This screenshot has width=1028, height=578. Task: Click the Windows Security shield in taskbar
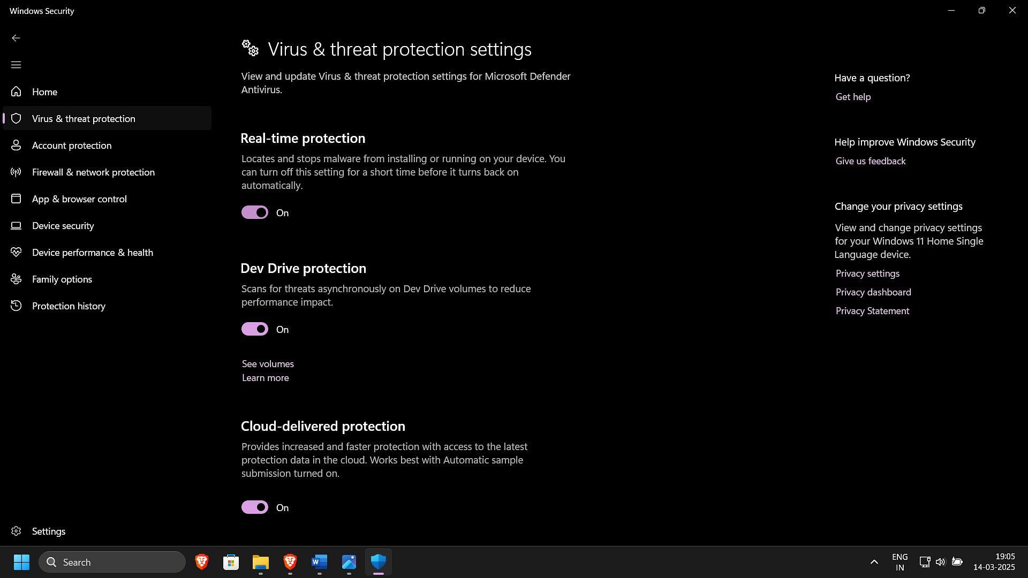point(379,562)
